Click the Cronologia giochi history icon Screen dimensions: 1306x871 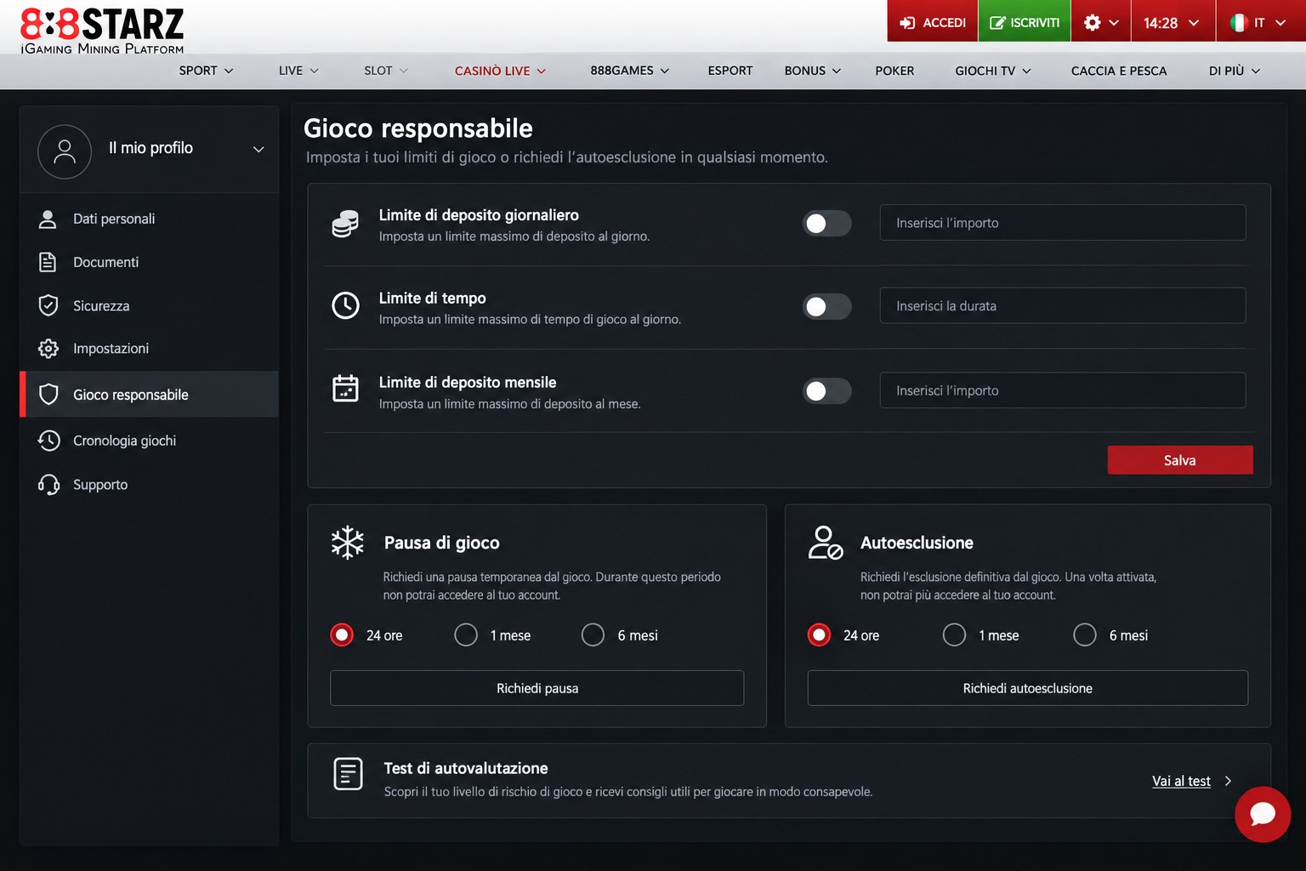[x=48, y=441]
